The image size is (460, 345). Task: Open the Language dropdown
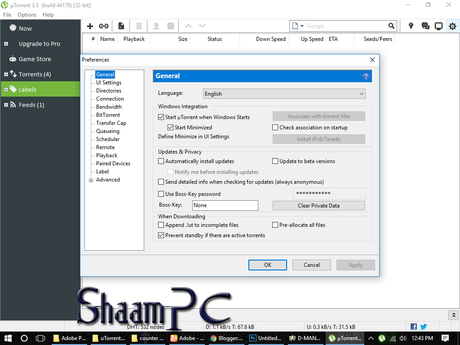pos(284,94)
